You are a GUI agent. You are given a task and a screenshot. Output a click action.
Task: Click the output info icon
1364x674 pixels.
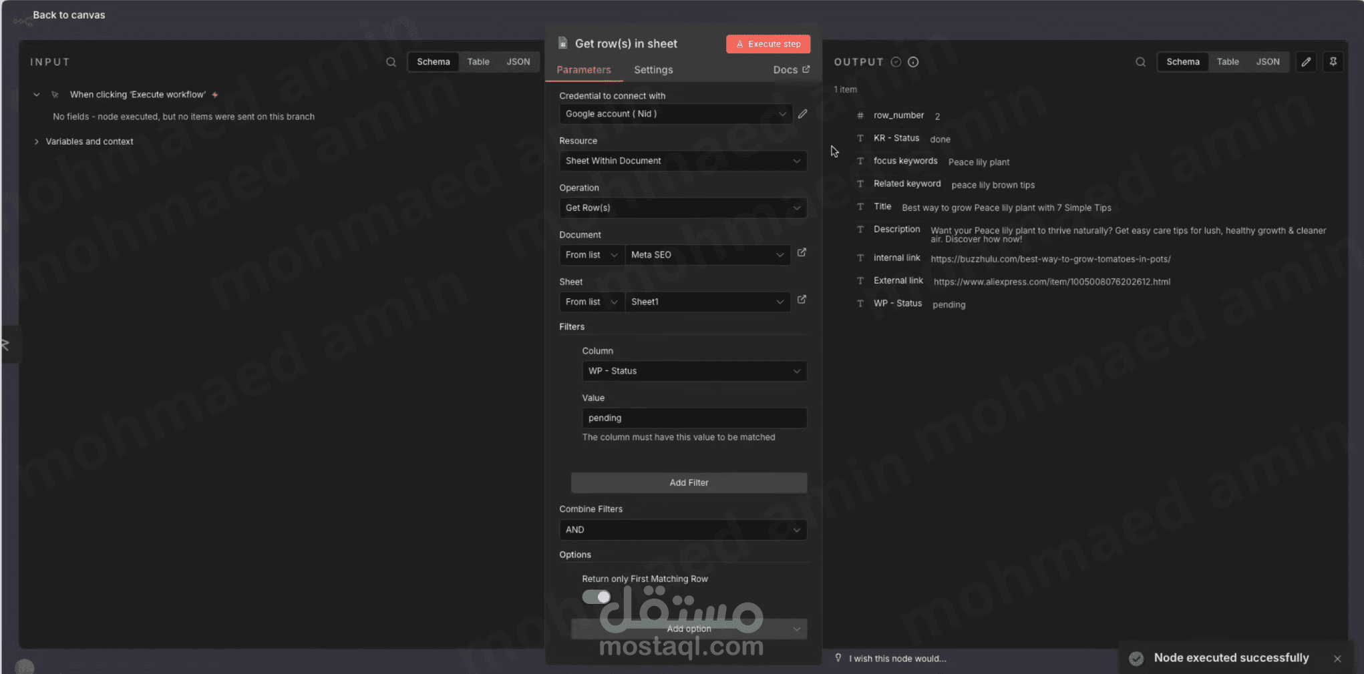913,62
